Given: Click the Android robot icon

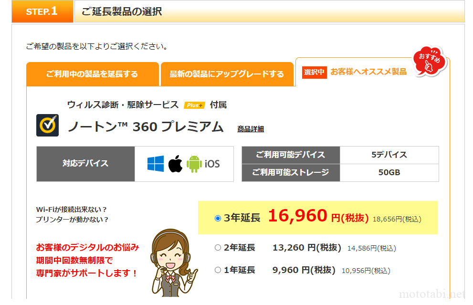Looking at the screenshot, I should pyautogui.click(x=194, y=164).
